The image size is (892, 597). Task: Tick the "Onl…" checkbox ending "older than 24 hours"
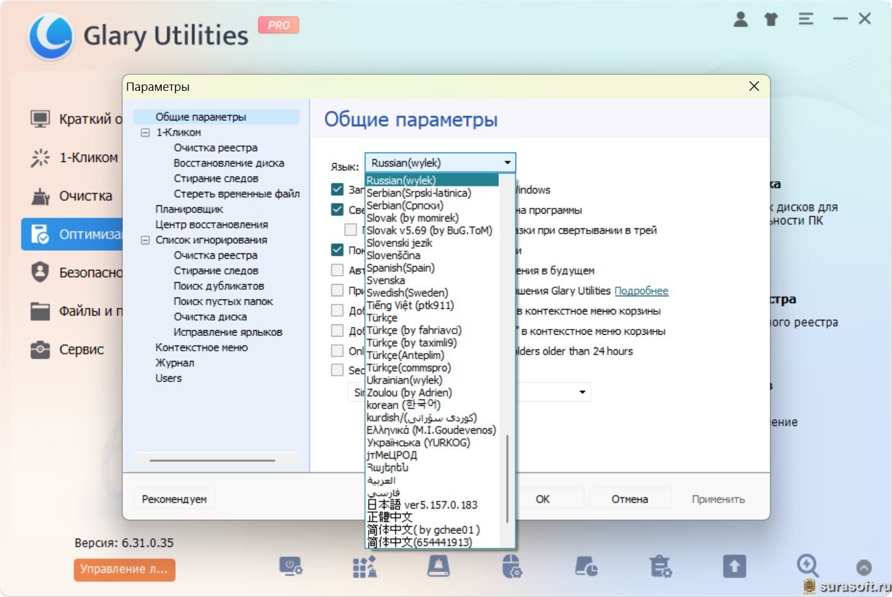coord(338,351)
